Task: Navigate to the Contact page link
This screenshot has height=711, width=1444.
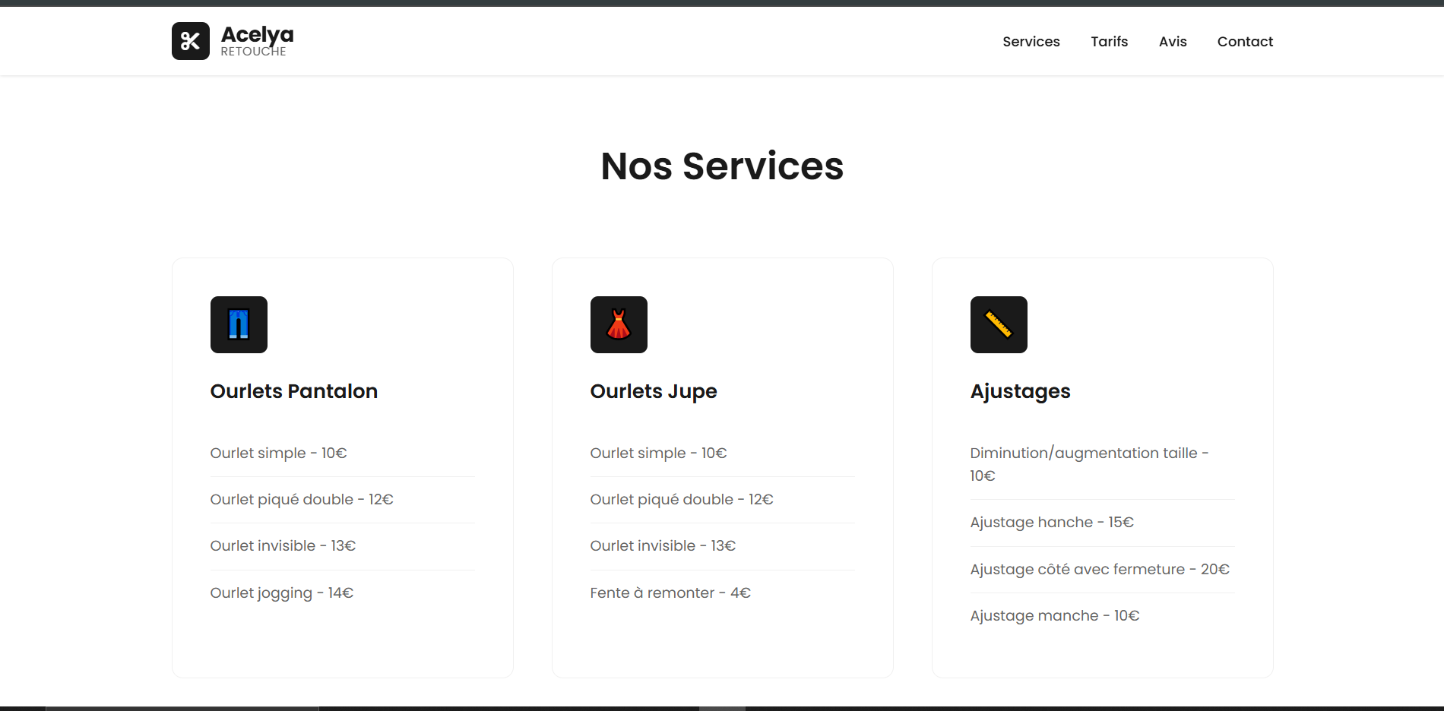Action: click(1244, 42)
